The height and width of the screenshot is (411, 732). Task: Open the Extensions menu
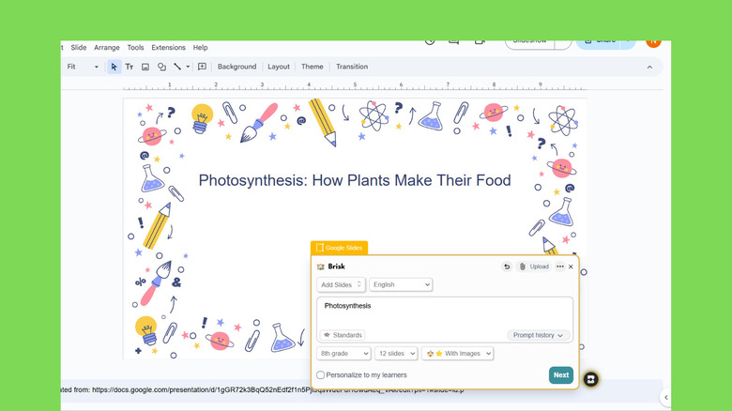click(x=169, y=47)
